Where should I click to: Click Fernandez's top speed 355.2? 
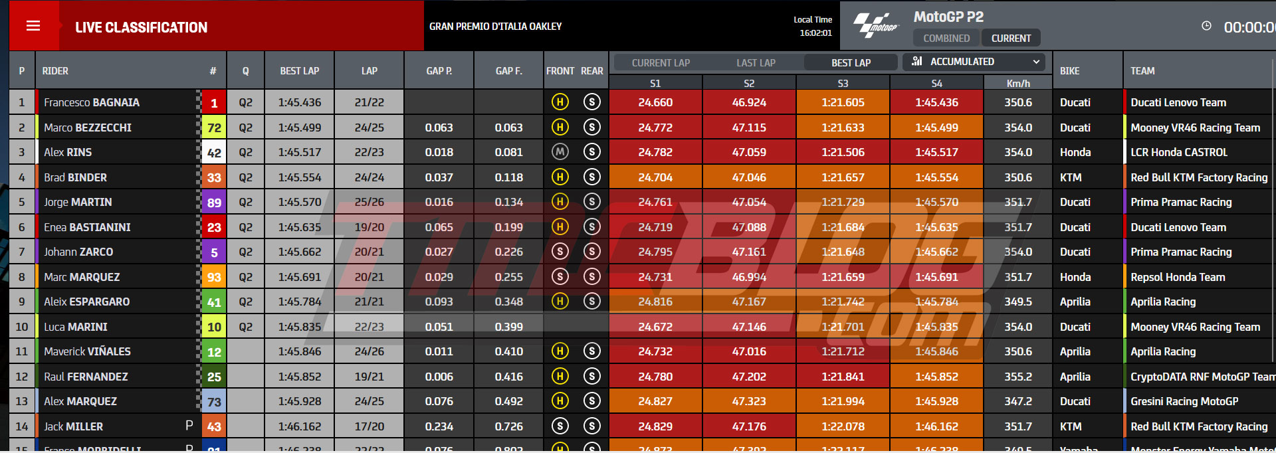(x=1018, y=377)
